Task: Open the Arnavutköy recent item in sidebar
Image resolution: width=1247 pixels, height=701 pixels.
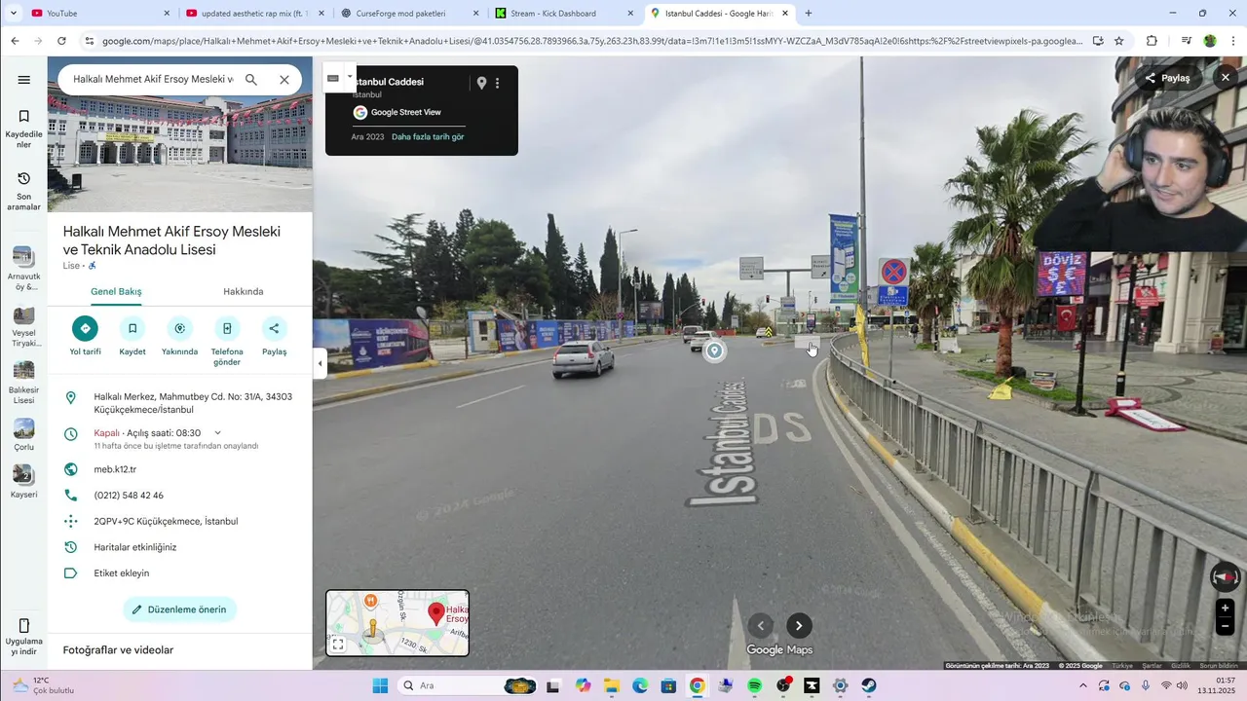Action: (x=24, y=269)
